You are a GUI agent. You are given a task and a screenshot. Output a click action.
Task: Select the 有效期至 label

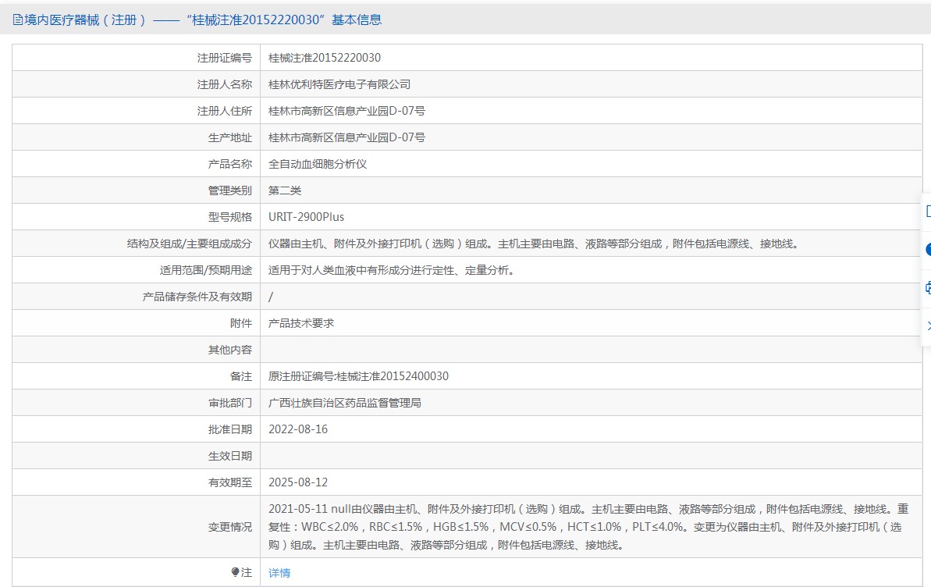point(229,482)
